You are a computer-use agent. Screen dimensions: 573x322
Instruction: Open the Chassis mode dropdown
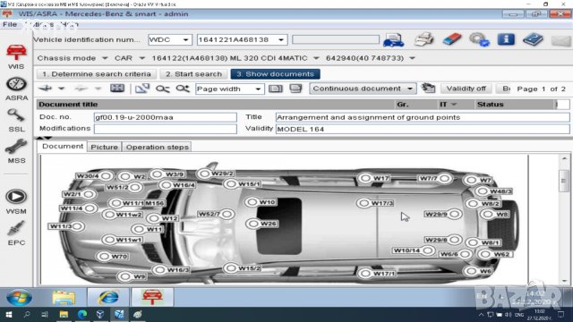(x=105, y=58)
